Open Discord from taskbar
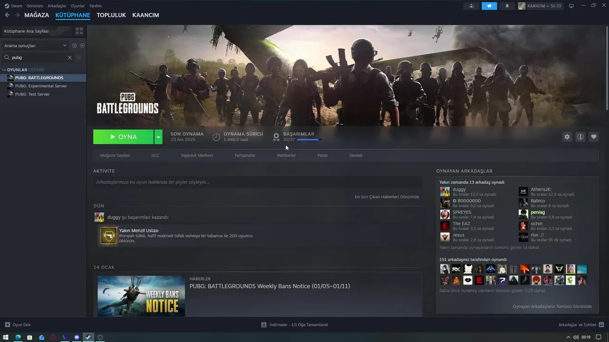This screenshot has height=342, width=609. tap(77, 337)
